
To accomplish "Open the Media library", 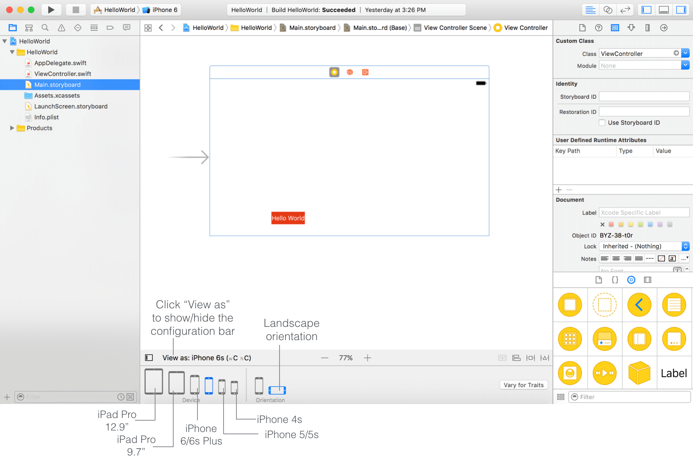I will [648, 280].
